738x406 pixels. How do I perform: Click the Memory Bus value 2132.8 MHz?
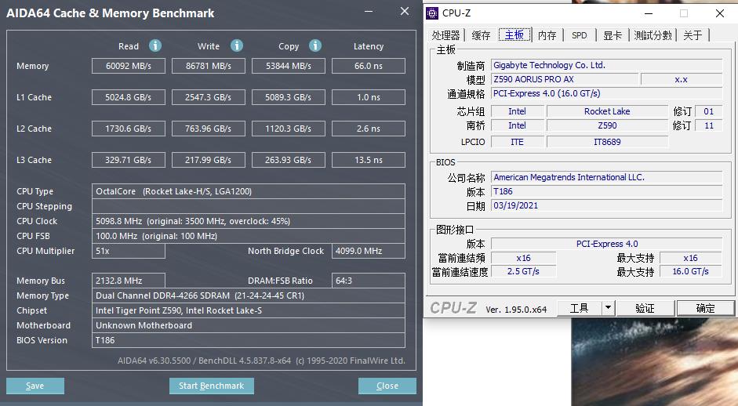pyautogui.click(x=129, y=281)
